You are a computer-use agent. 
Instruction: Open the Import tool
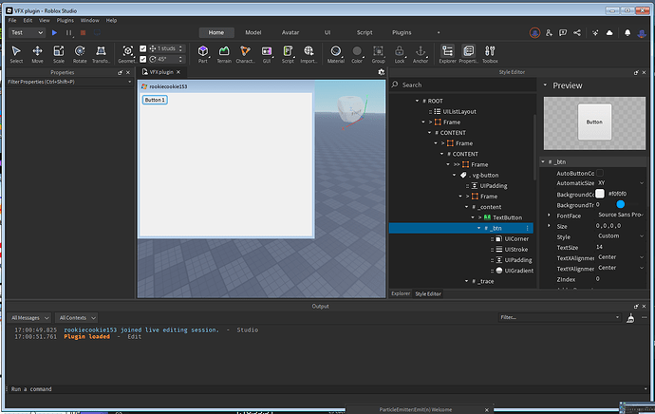pos(309,54)
